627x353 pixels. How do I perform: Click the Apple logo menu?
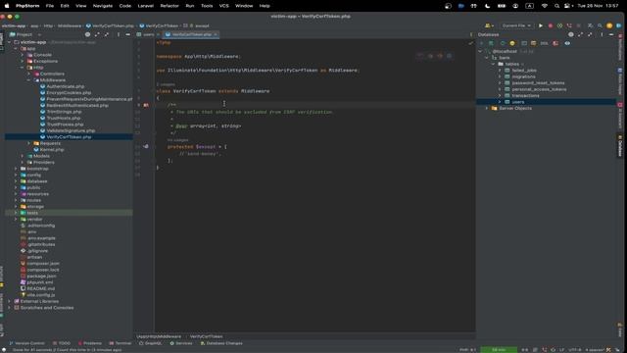[x=7, y=6]
